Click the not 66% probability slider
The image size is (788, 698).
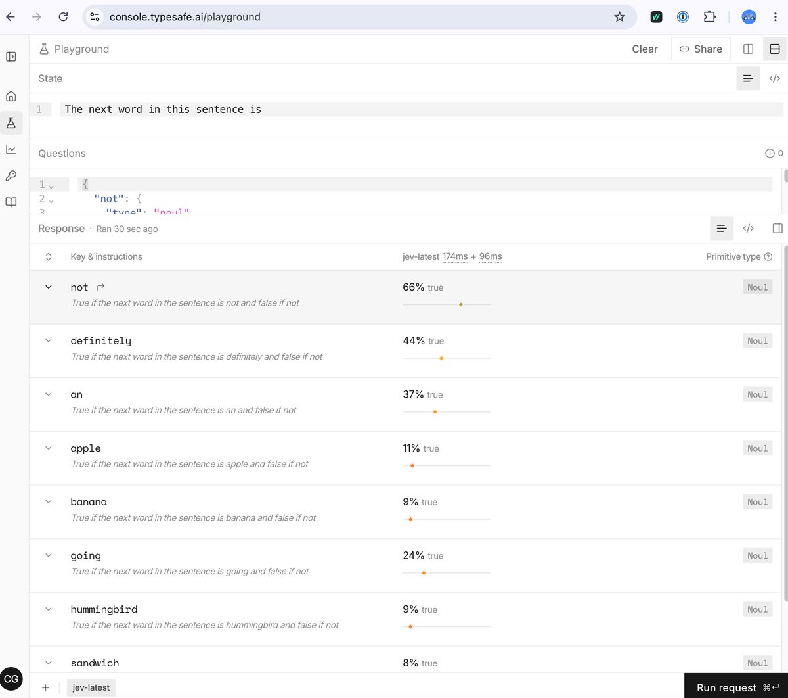447,304
